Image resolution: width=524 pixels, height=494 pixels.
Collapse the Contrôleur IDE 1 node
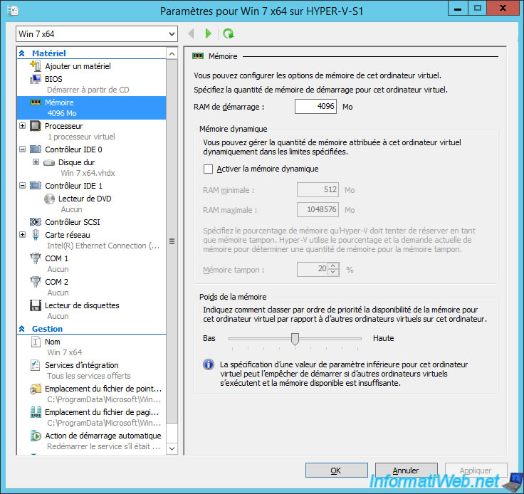22,185
